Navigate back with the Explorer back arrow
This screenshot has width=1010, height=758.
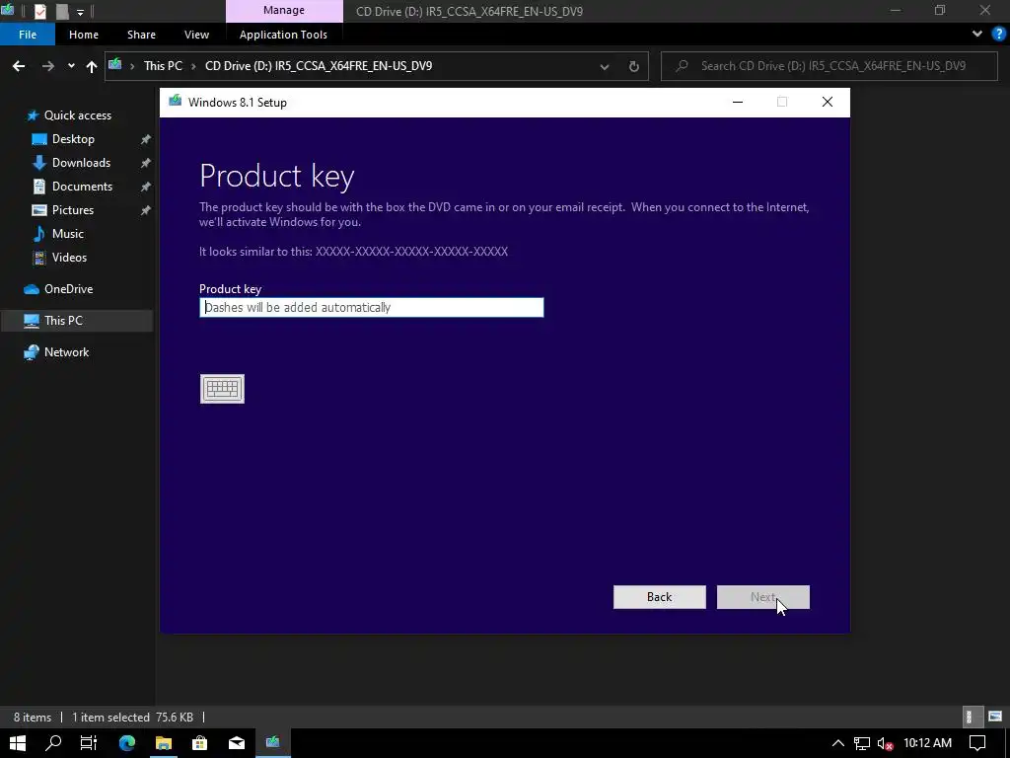pyautogui.click(x=19, y=66)
